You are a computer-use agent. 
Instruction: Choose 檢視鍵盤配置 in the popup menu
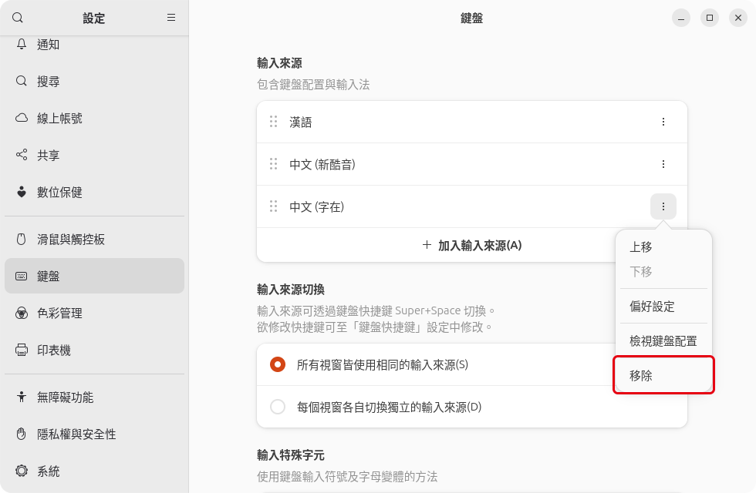coord(663,340)
